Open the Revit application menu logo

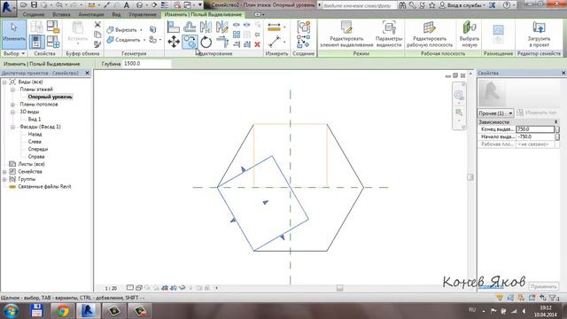pos(7,7)
